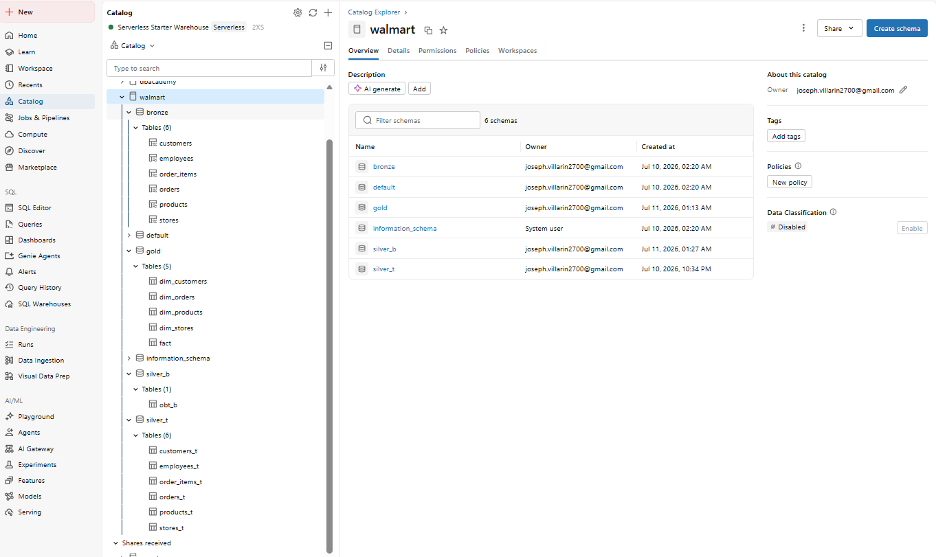Collapse the gold schema node
Image resolution: width=936 pixels, height=557 pixels.
(x=129, y=251)
